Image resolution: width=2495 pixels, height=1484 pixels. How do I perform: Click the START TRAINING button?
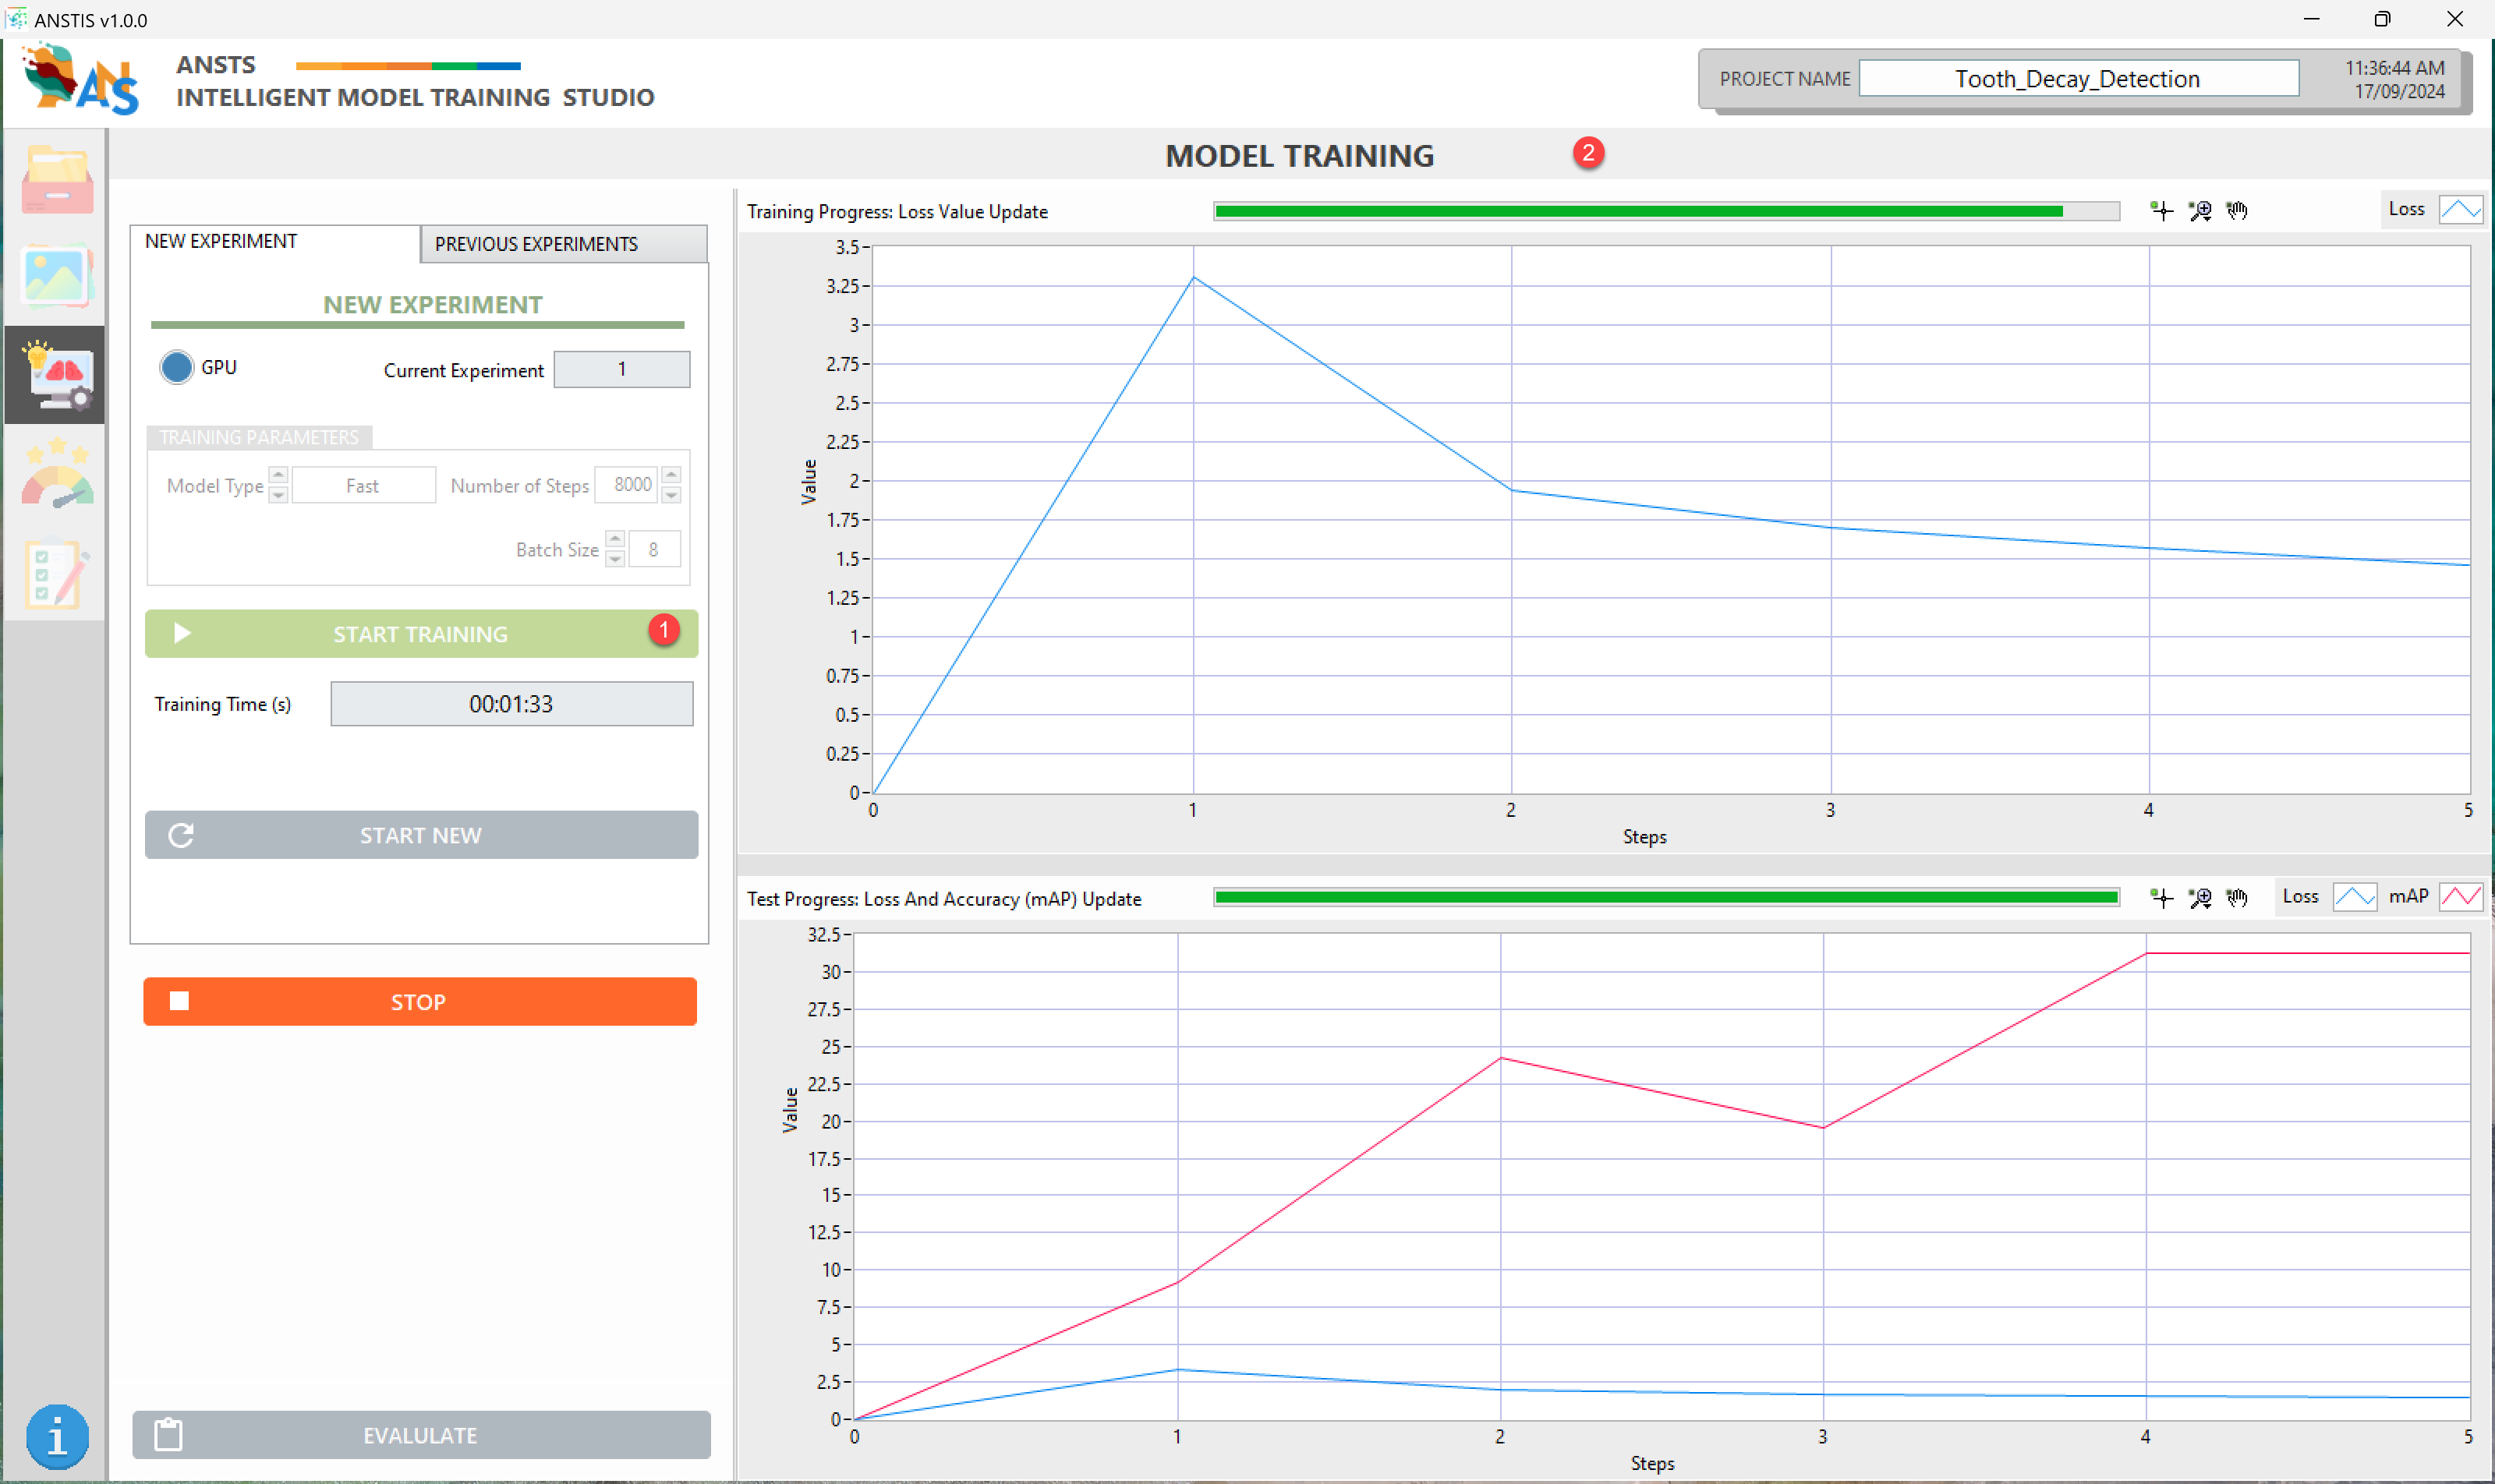coord(420,634)
